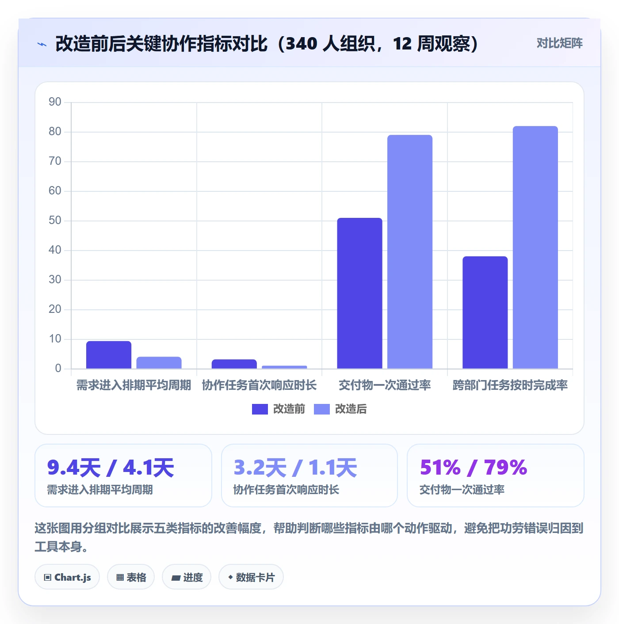Viewport: 619px width, 624px height.
Task: Click the x-axis label 跨部门任务按时完成率
Action: pyautogui.click(x=510, y=385)
